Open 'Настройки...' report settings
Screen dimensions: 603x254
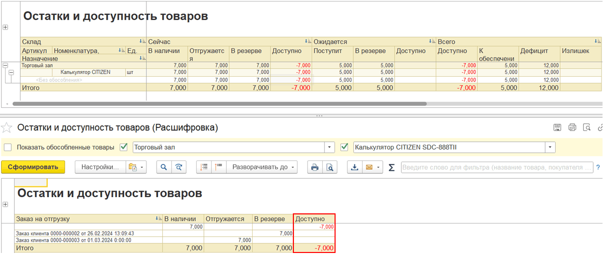100,167
